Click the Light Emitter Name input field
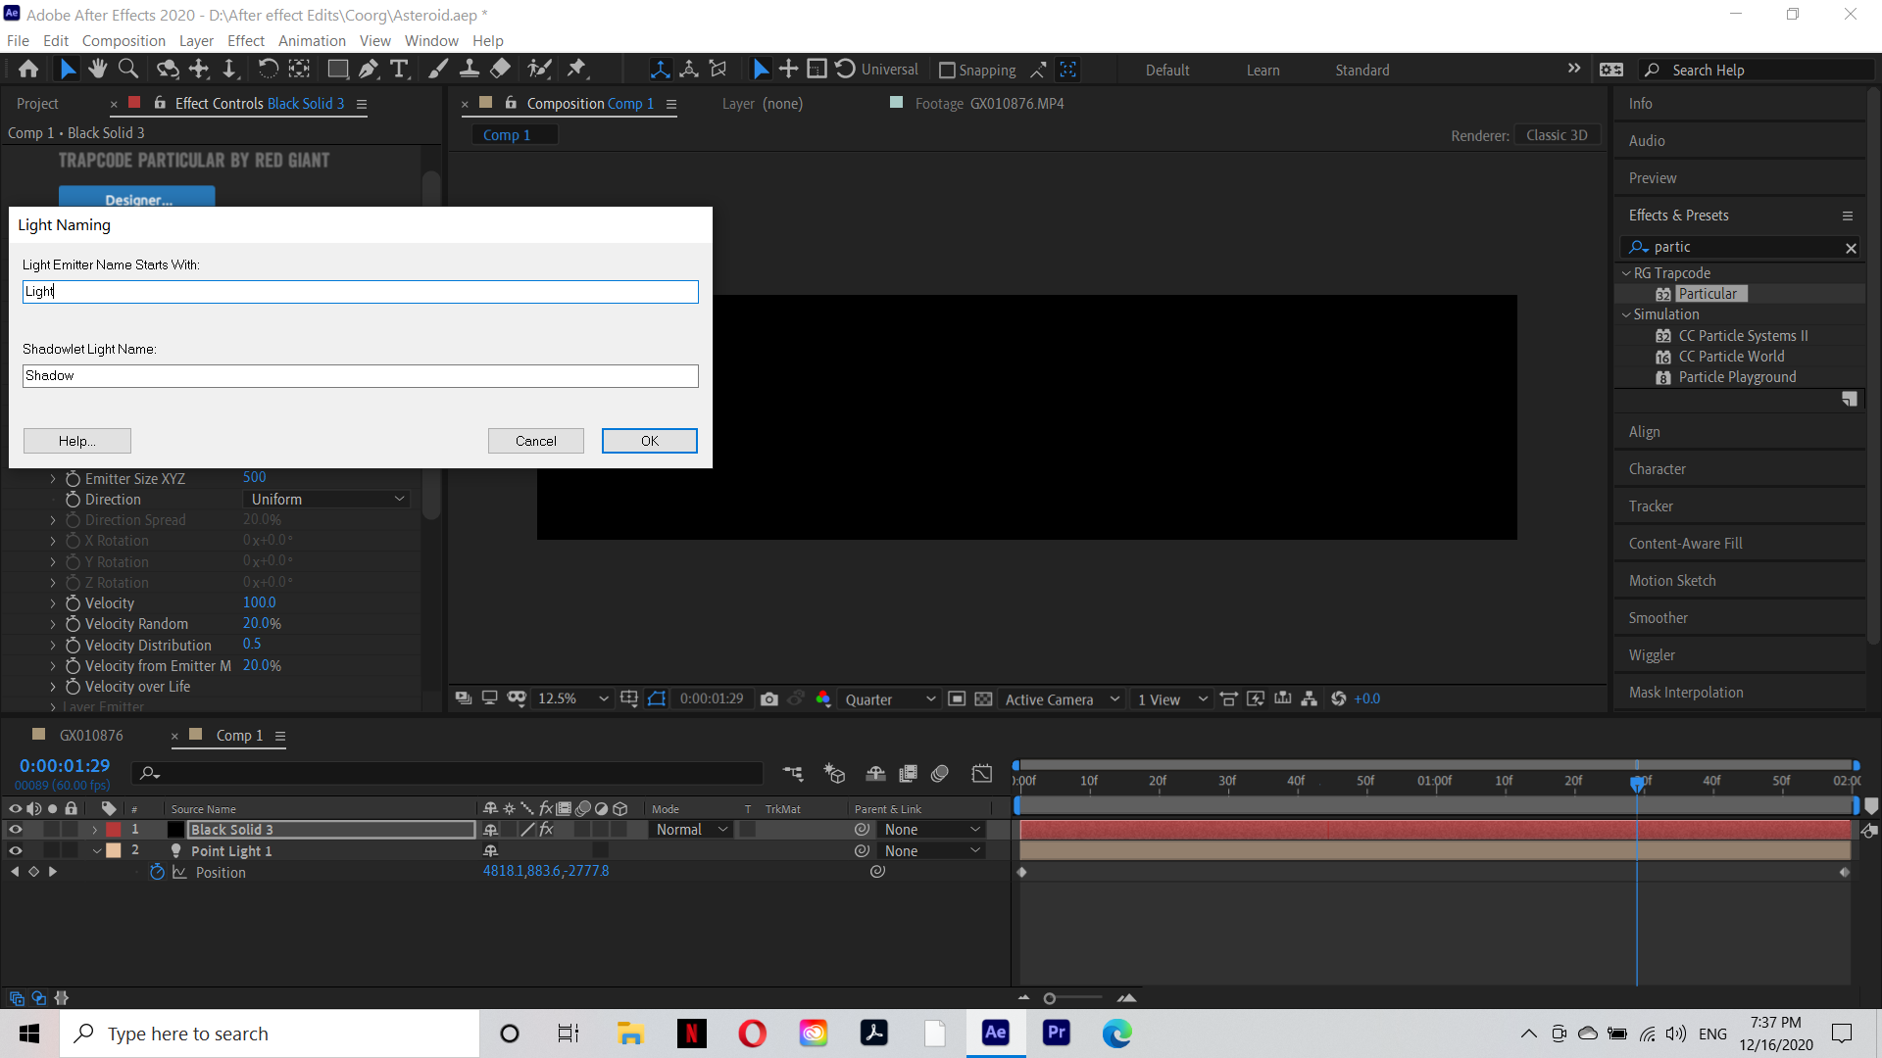Image resolution: width=1882 pixels, height=1058 pixels. pos(361,291)
